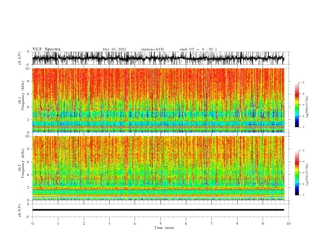The height and width of the screenshot is (251, 325).
Task: Click the time axis tick label "10"
Action: point(288,224)
